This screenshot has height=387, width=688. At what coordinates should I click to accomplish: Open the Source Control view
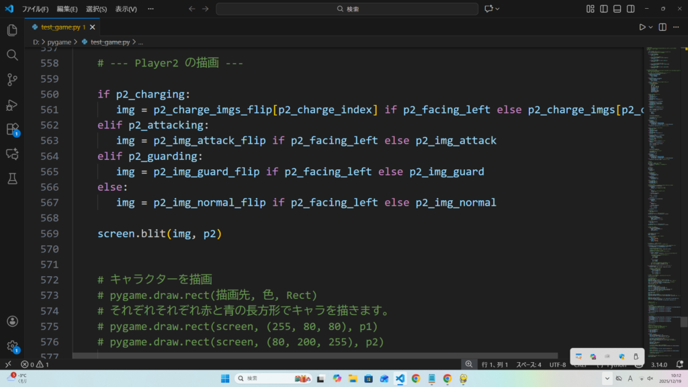[x=11, y=80]
